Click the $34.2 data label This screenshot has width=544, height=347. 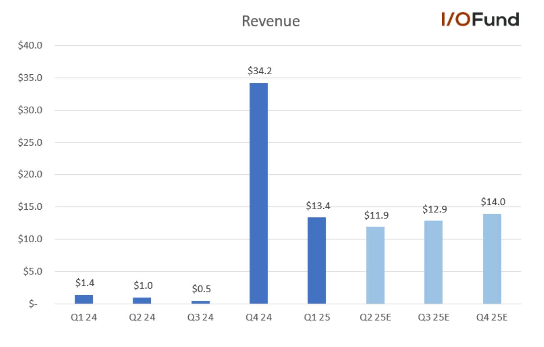(x=260, y=71)
